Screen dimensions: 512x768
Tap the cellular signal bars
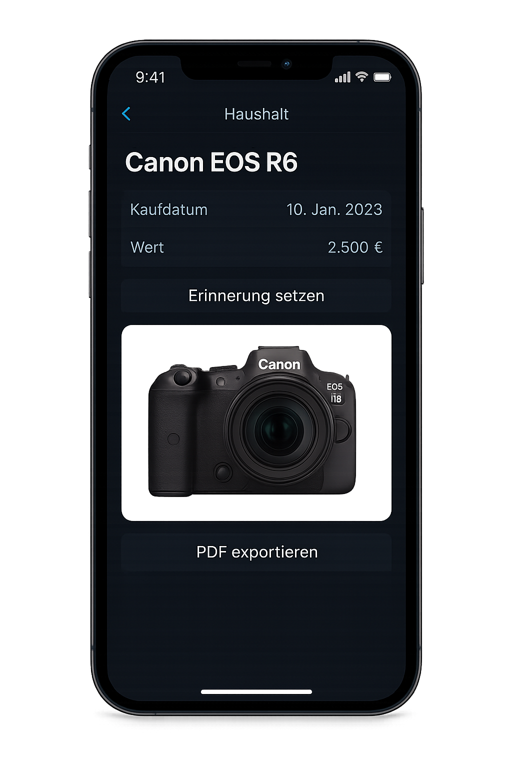[342, 77]
